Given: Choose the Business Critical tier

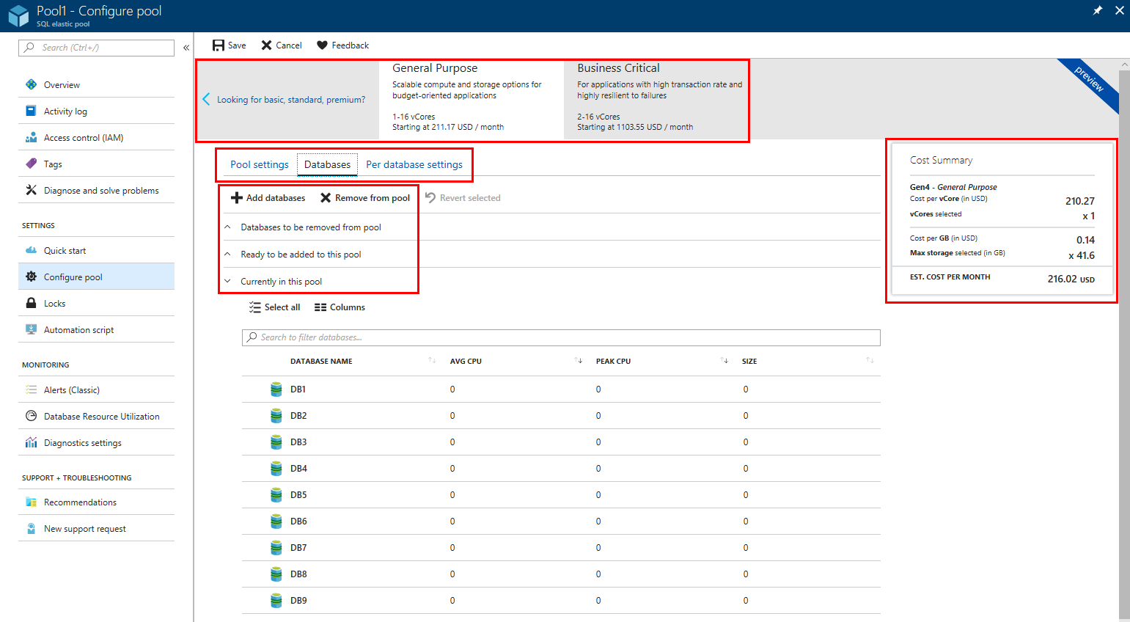Looking at the screenshot, I should pos(656,100).
